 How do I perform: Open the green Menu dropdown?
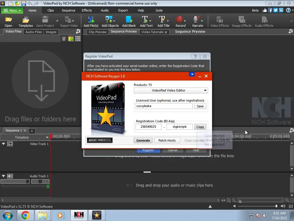pyautogui.click(x=12, y=10)
